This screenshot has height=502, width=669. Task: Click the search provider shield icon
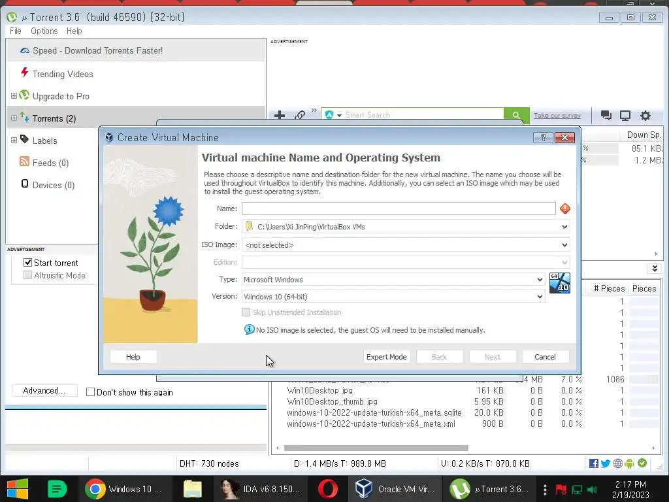click(x=329, y=115)
